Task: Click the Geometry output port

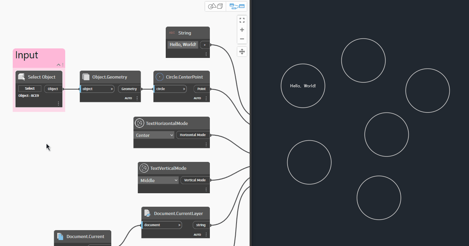Action: [x=129, y=89]
